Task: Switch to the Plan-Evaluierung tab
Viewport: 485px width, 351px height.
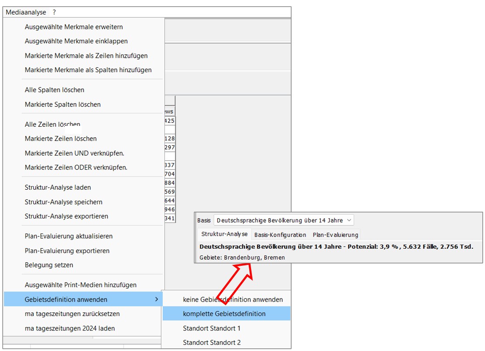Action: [x=335, y=235]
